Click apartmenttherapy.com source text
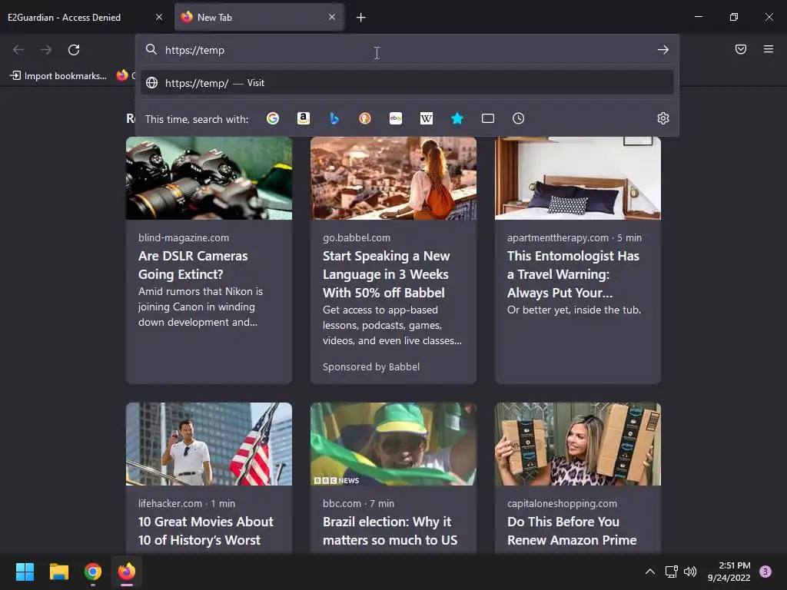 pos(558,238)
